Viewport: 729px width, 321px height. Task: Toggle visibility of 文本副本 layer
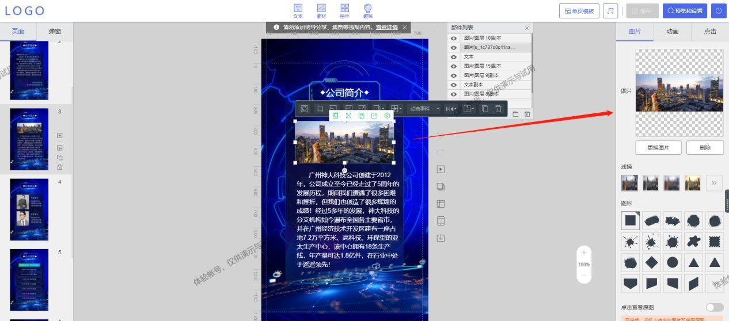[x=454, y=85]
